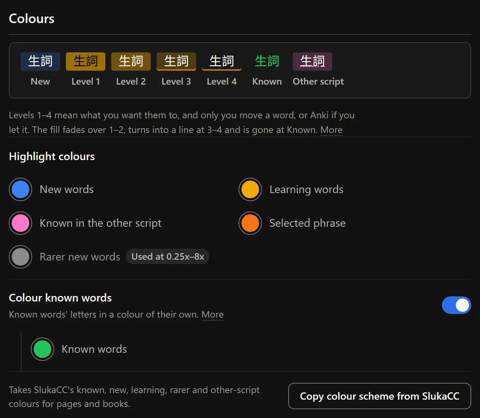The image size is (480, 418).
Task: Click the green Known sample word
Action: point(267,61)
